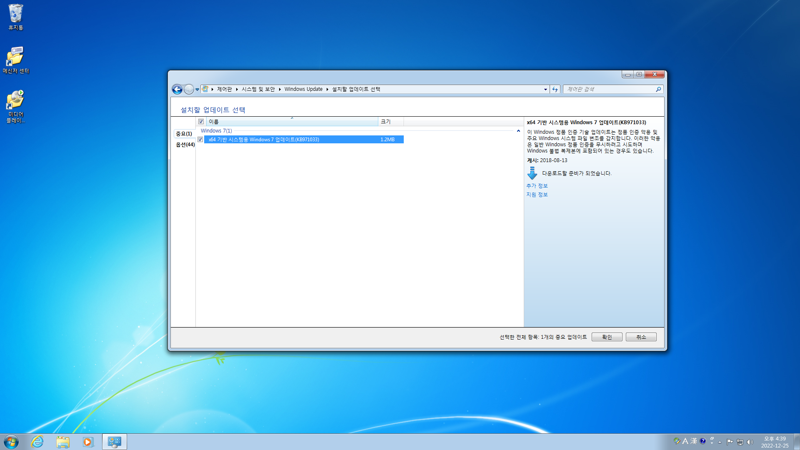Click the Back navigation arrow button
This screenshot has width=800, height=450.
(x=177, y=89)
